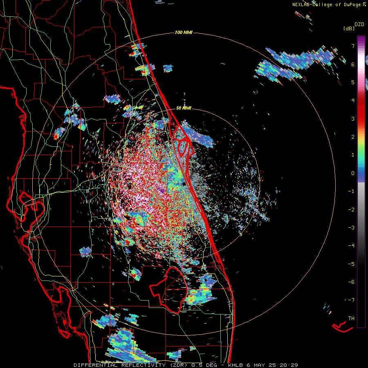Click the TH threshold label on scale
This screenshot has height=368, width=368.
351,319
